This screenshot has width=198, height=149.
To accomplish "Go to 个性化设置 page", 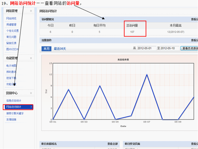I will click(12, 31).
